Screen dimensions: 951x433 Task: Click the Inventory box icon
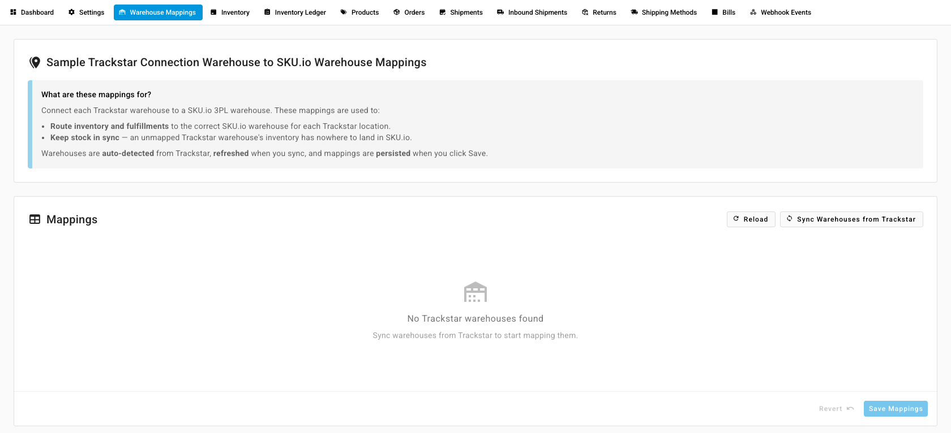(214, 12)
